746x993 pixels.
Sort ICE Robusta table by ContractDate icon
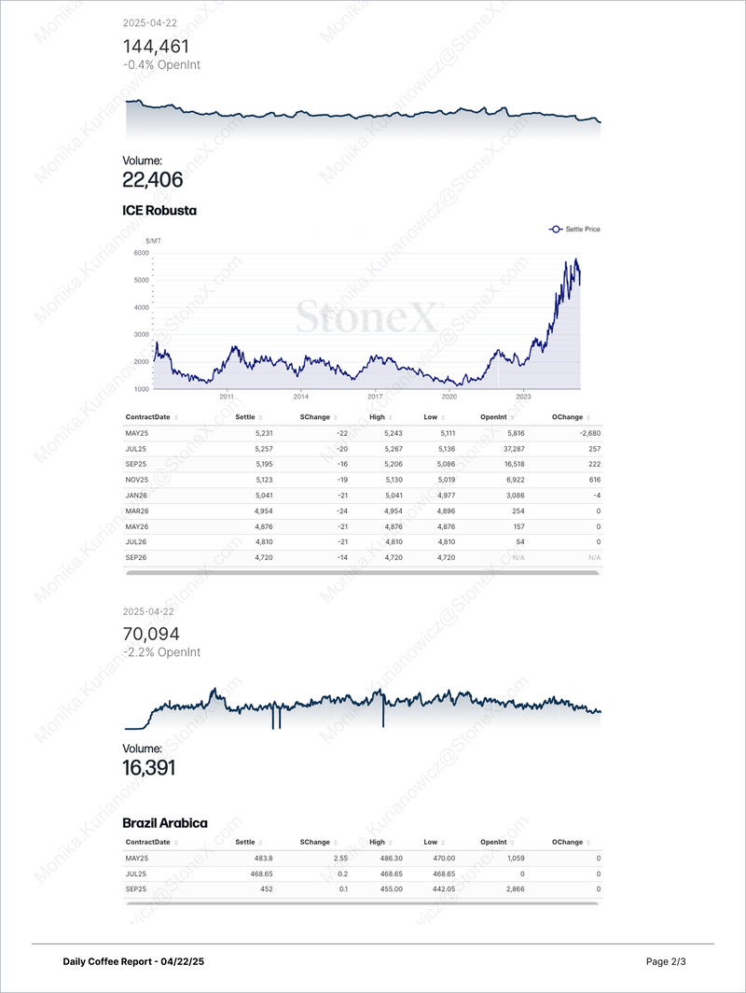click(175, 417)
